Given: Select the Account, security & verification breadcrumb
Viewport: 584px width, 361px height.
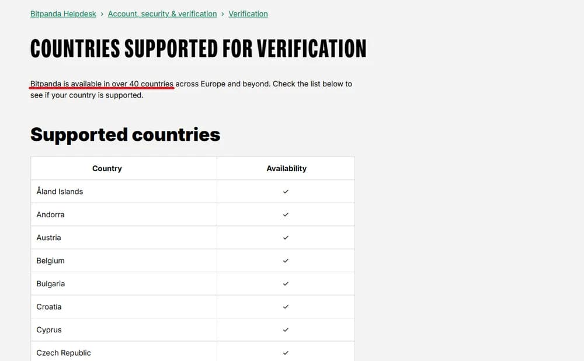Looking at the screenshot, I should [x=162, y=13].
